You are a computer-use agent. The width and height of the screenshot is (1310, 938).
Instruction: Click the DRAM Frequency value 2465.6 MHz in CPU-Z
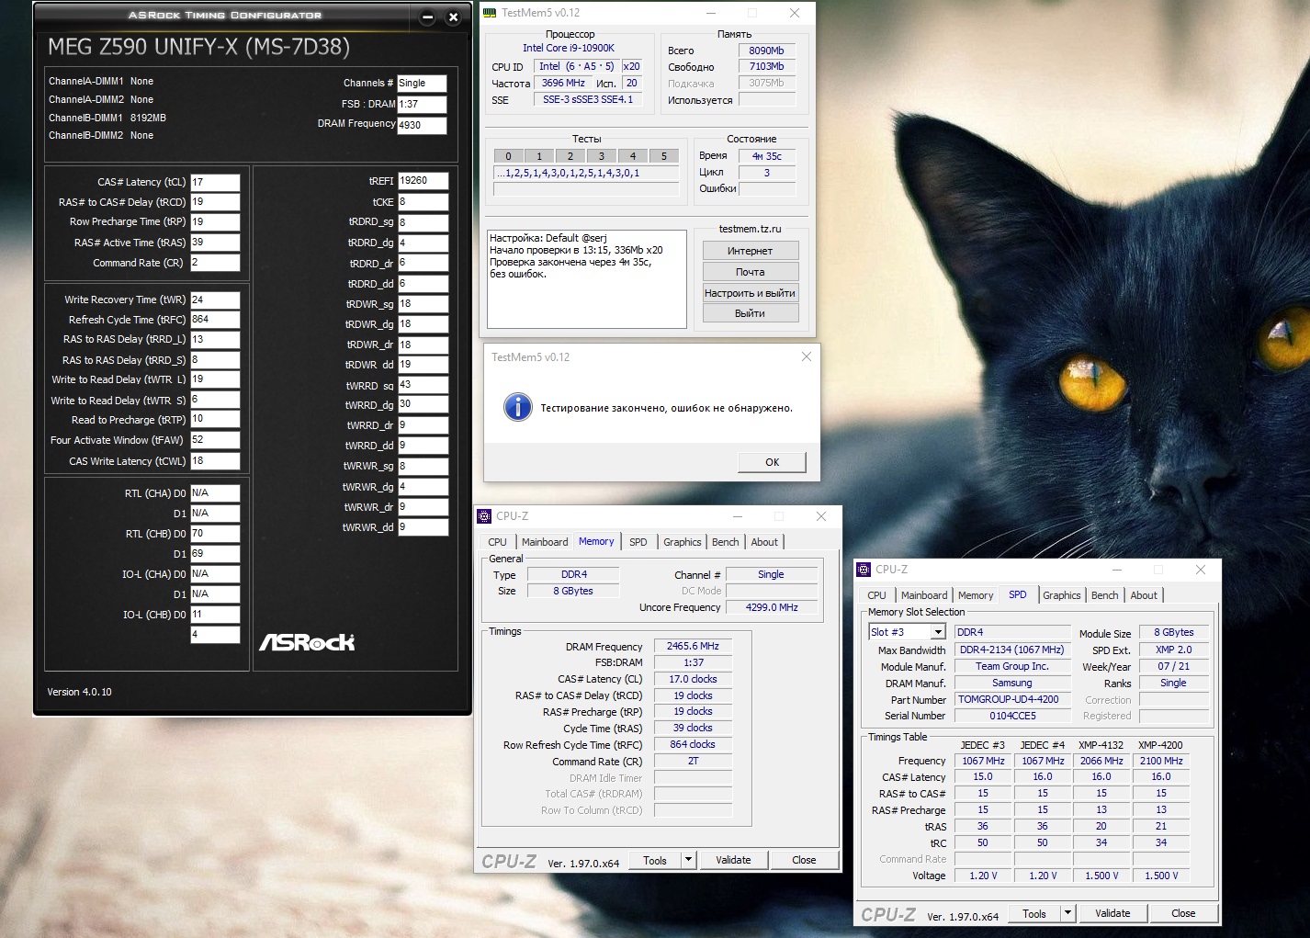694,647
